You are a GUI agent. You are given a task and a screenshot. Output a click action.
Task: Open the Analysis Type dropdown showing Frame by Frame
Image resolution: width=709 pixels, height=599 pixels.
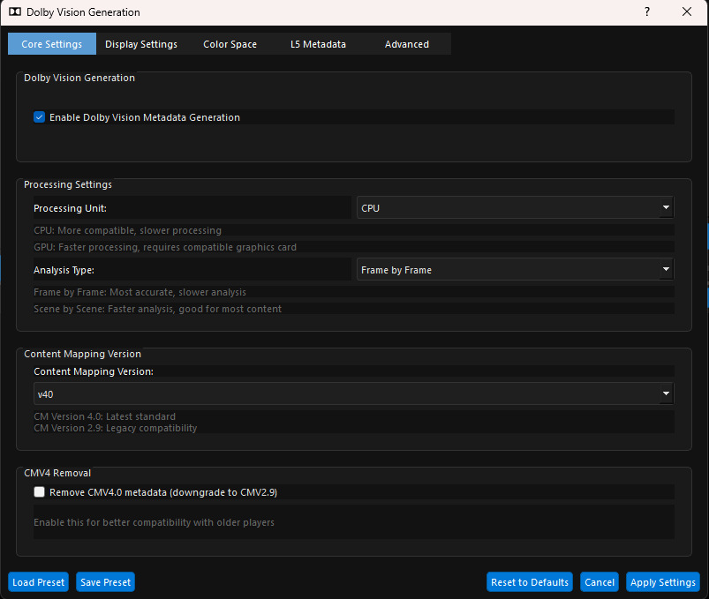click(x=515, y=270)
